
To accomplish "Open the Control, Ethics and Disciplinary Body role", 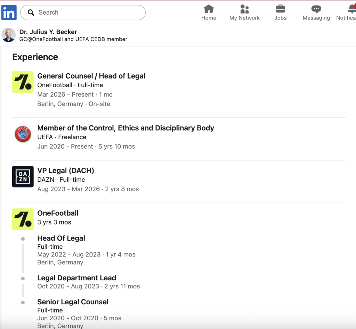I will (126, 128).
